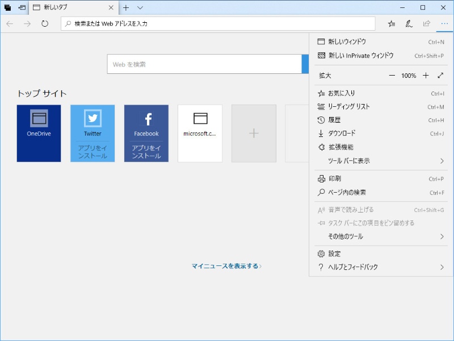Open a new tab with plus icon
Screen dimensions: 454x341
pos(126,7)
